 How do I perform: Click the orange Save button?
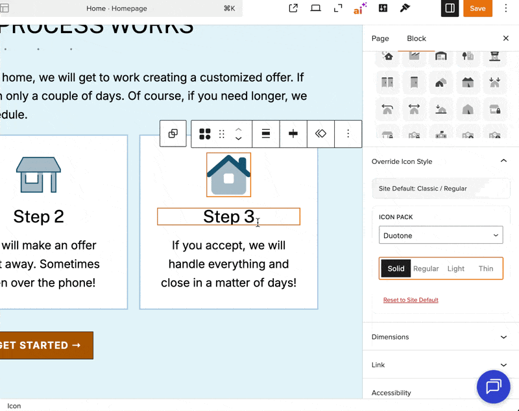[x=477, y=8]
